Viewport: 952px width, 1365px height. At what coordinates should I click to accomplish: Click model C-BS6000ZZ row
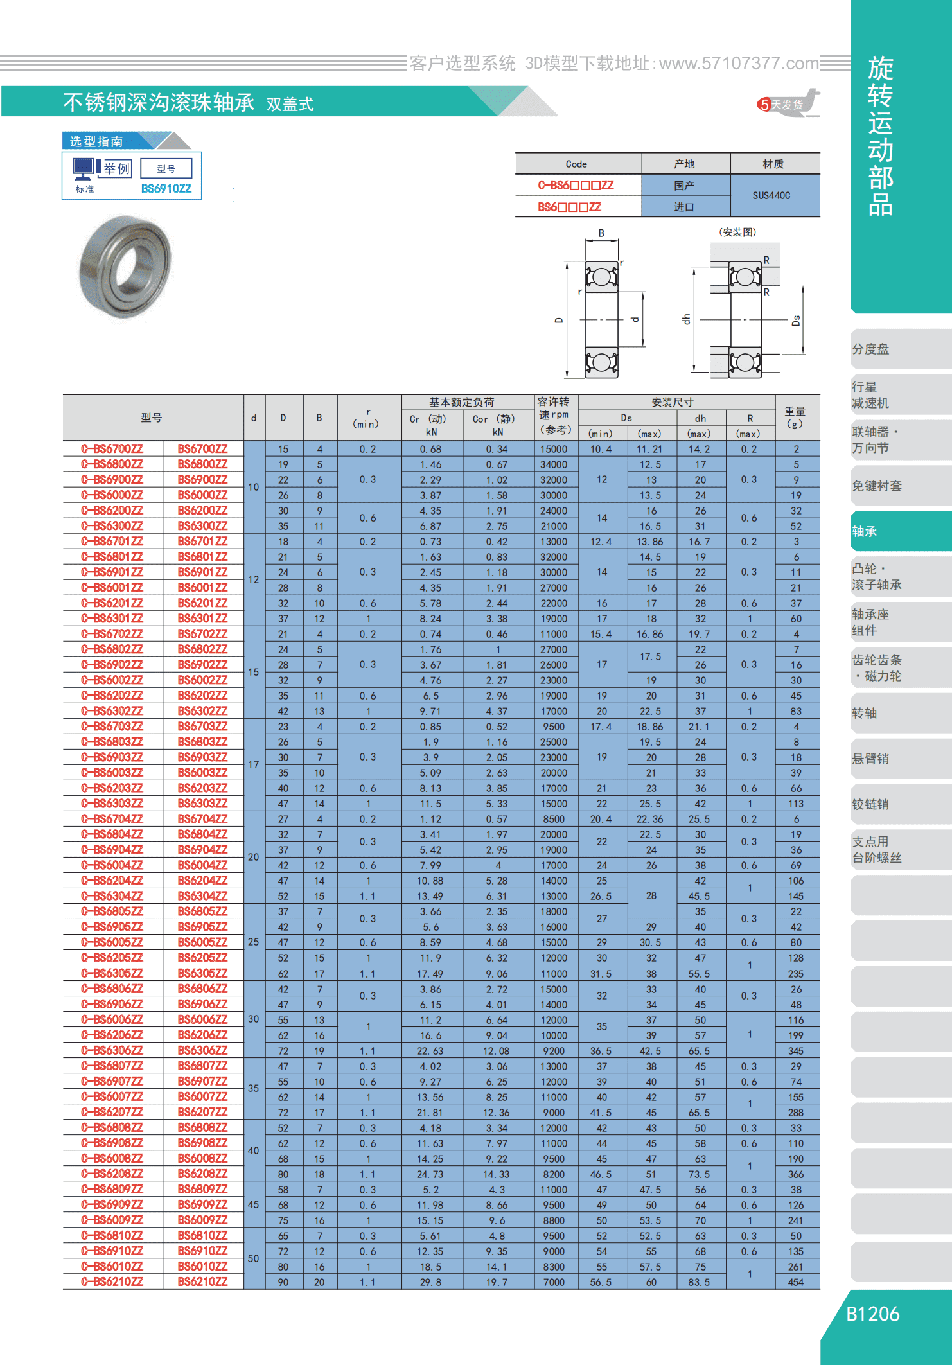coord(112,495)
